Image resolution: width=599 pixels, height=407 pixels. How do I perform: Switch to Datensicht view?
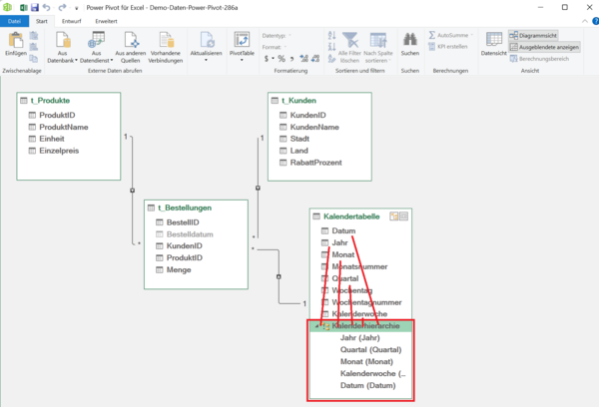(x=493, y=41)
